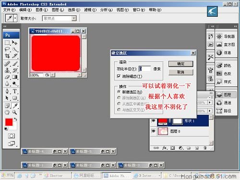Open the 编辑 (Edit) menu
Image resolution: width=240 pixels, height=180 pixels.
[x=25, y=10]
